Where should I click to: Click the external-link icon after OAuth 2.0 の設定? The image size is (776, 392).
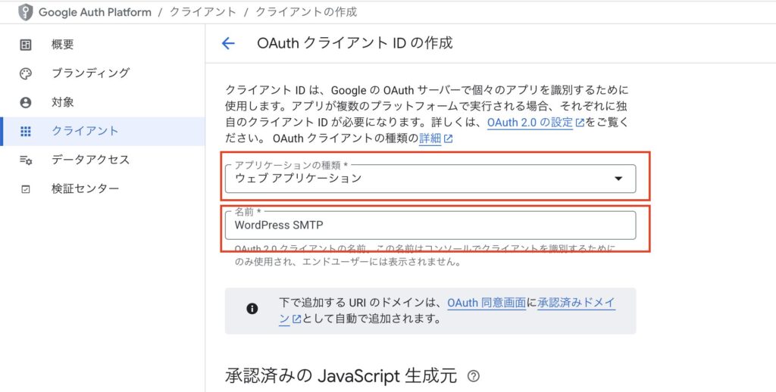(580, 123)
